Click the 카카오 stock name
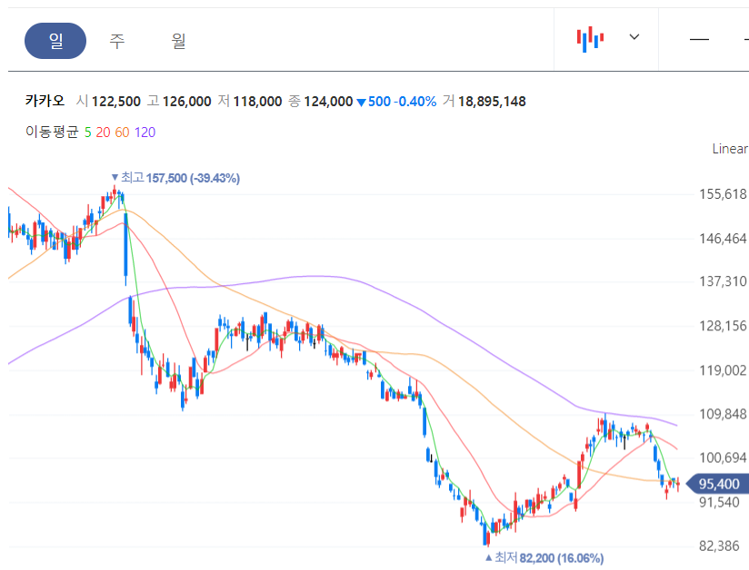Screen dimensions: 749x570 click(x=45, y=101)
